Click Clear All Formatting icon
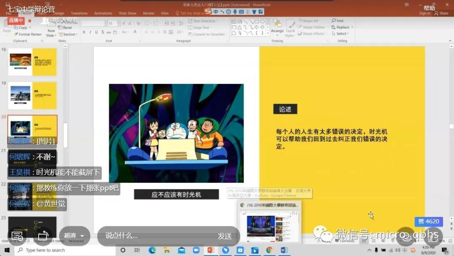 pyautogui.click(x=138, y=23)
